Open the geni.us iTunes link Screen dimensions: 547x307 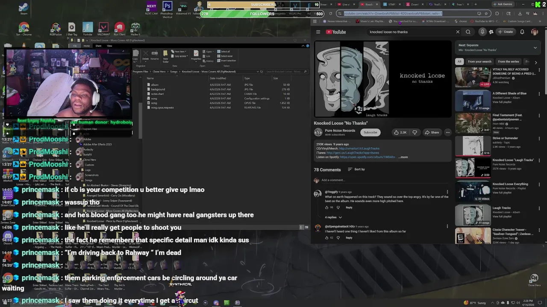pyautogui.click(x=353, y=153)
